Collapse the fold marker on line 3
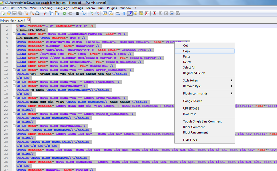 click(14, 34)
